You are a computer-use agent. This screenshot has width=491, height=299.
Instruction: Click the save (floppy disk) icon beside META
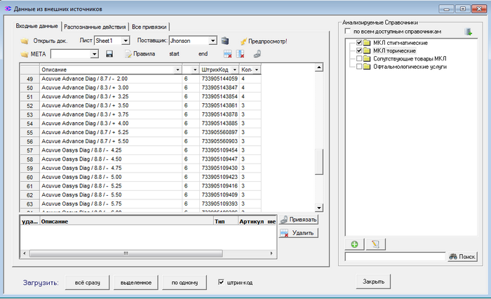pos(109,54)
